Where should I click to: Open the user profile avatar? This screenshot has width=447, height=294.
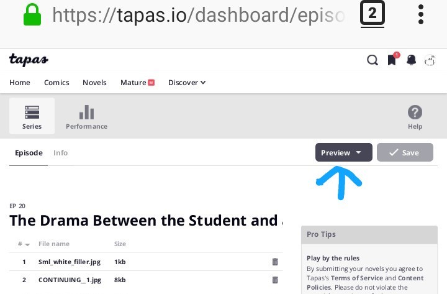pyautogui.click(x=430, y=60)
